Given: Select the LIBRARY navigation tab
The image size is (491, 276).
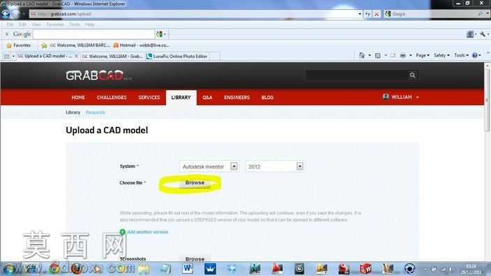Looking at the screenshot, I should click(181, 98).
